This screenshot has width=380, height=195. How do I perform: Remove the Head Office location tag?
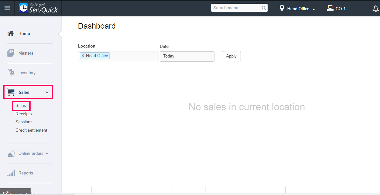pos(83,56)
